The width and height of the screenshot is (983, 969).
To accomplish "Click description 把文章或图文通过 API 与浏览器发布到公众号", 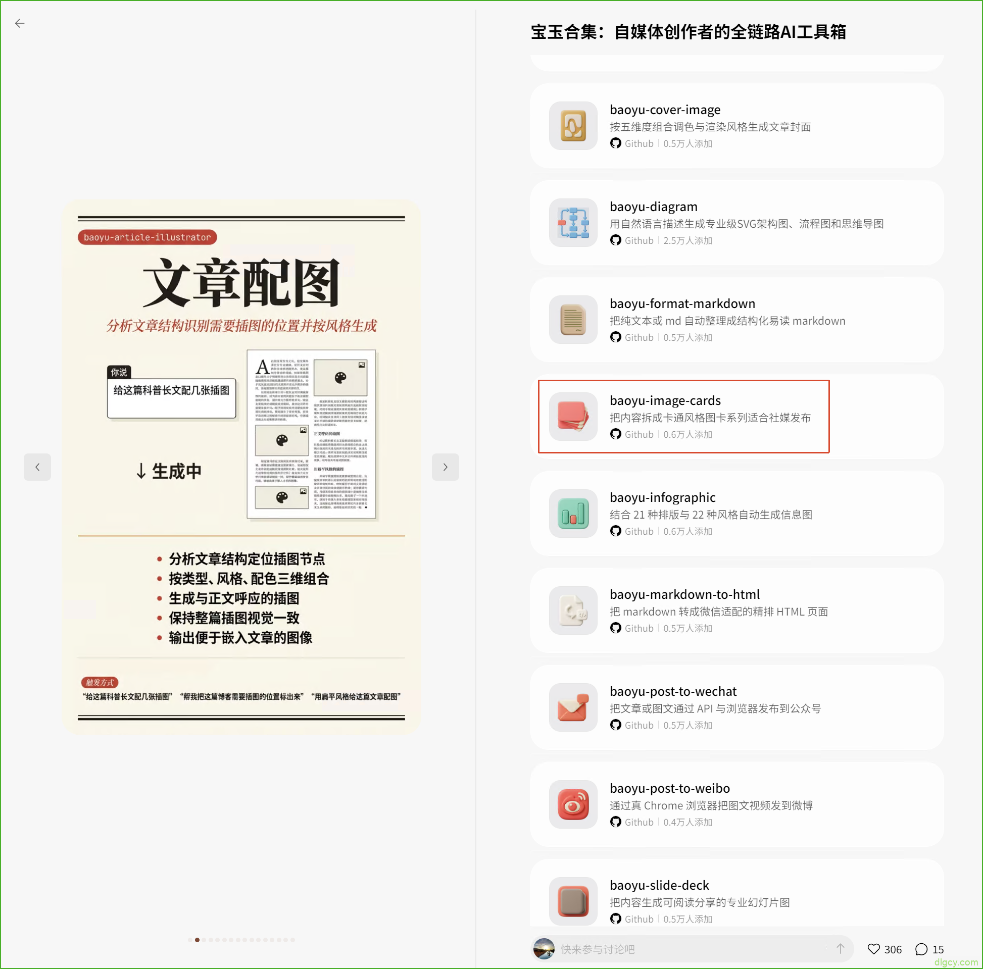I will [715, 708].
